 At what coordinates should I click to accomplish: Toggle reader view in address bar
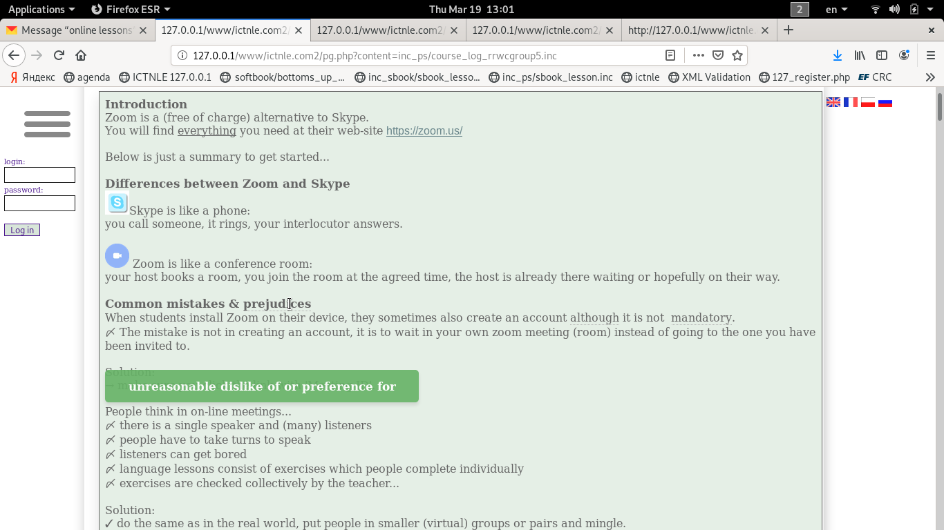click(x=670, y=55)
